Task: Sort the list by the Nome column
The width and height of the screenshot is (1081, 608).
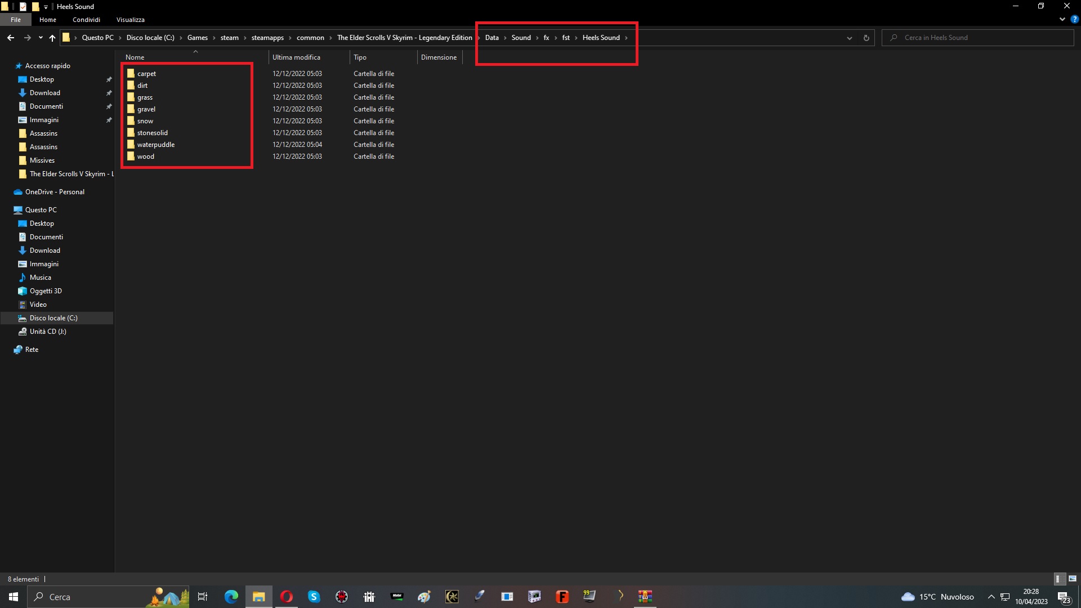Action: [194, 57]
